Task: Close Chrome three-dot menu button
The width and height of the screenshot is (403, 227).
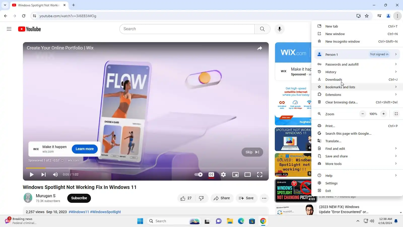Action: pyautogui.click(x=397, y=16)
